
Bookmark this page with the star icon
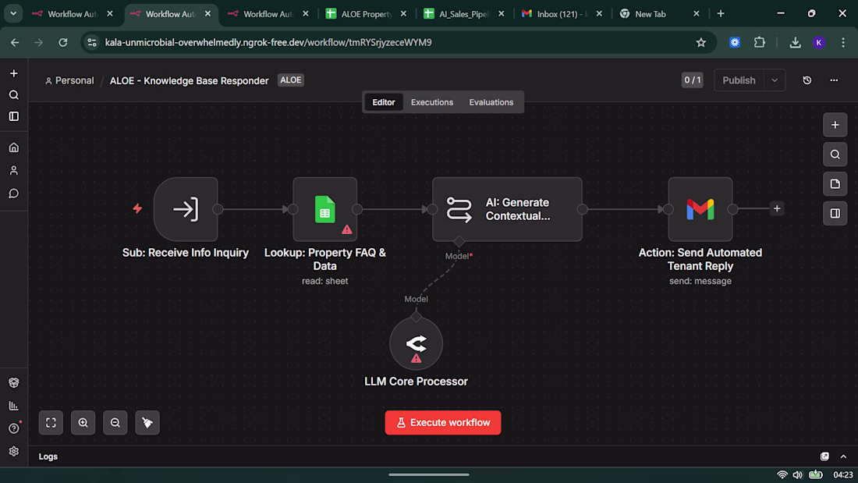coord(701,42)
